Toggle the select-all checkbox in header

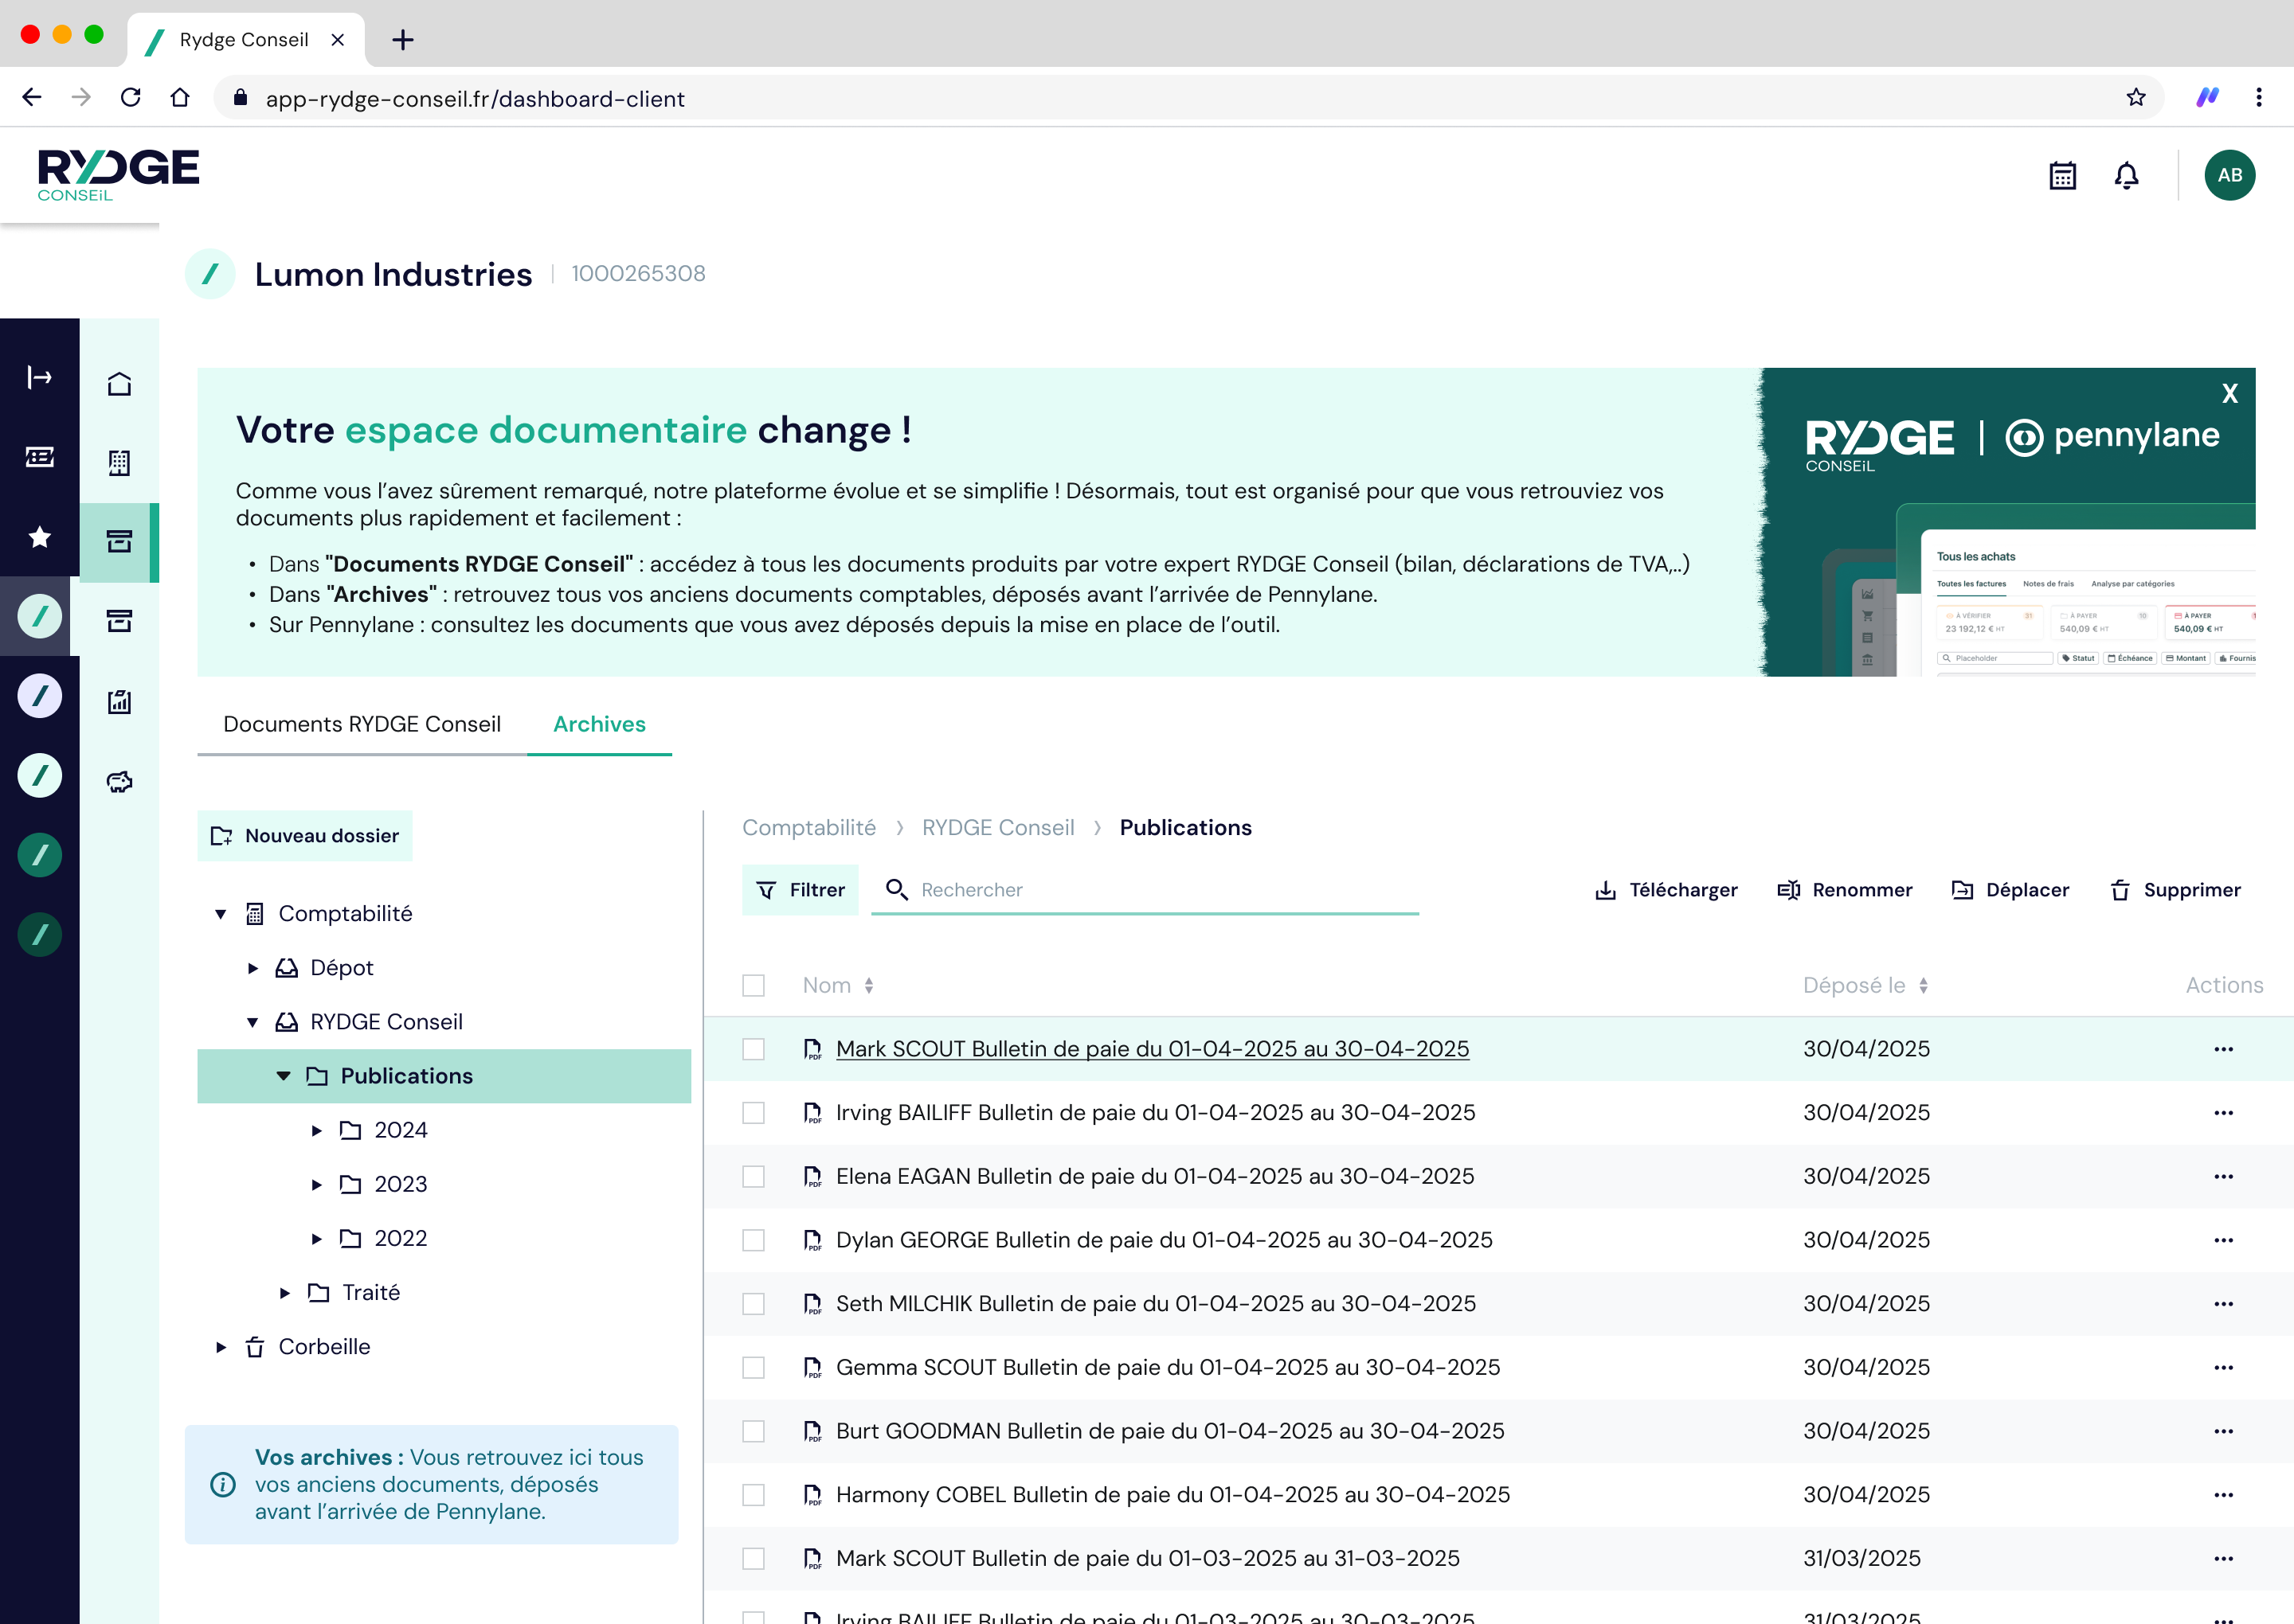tap(754, 986)
